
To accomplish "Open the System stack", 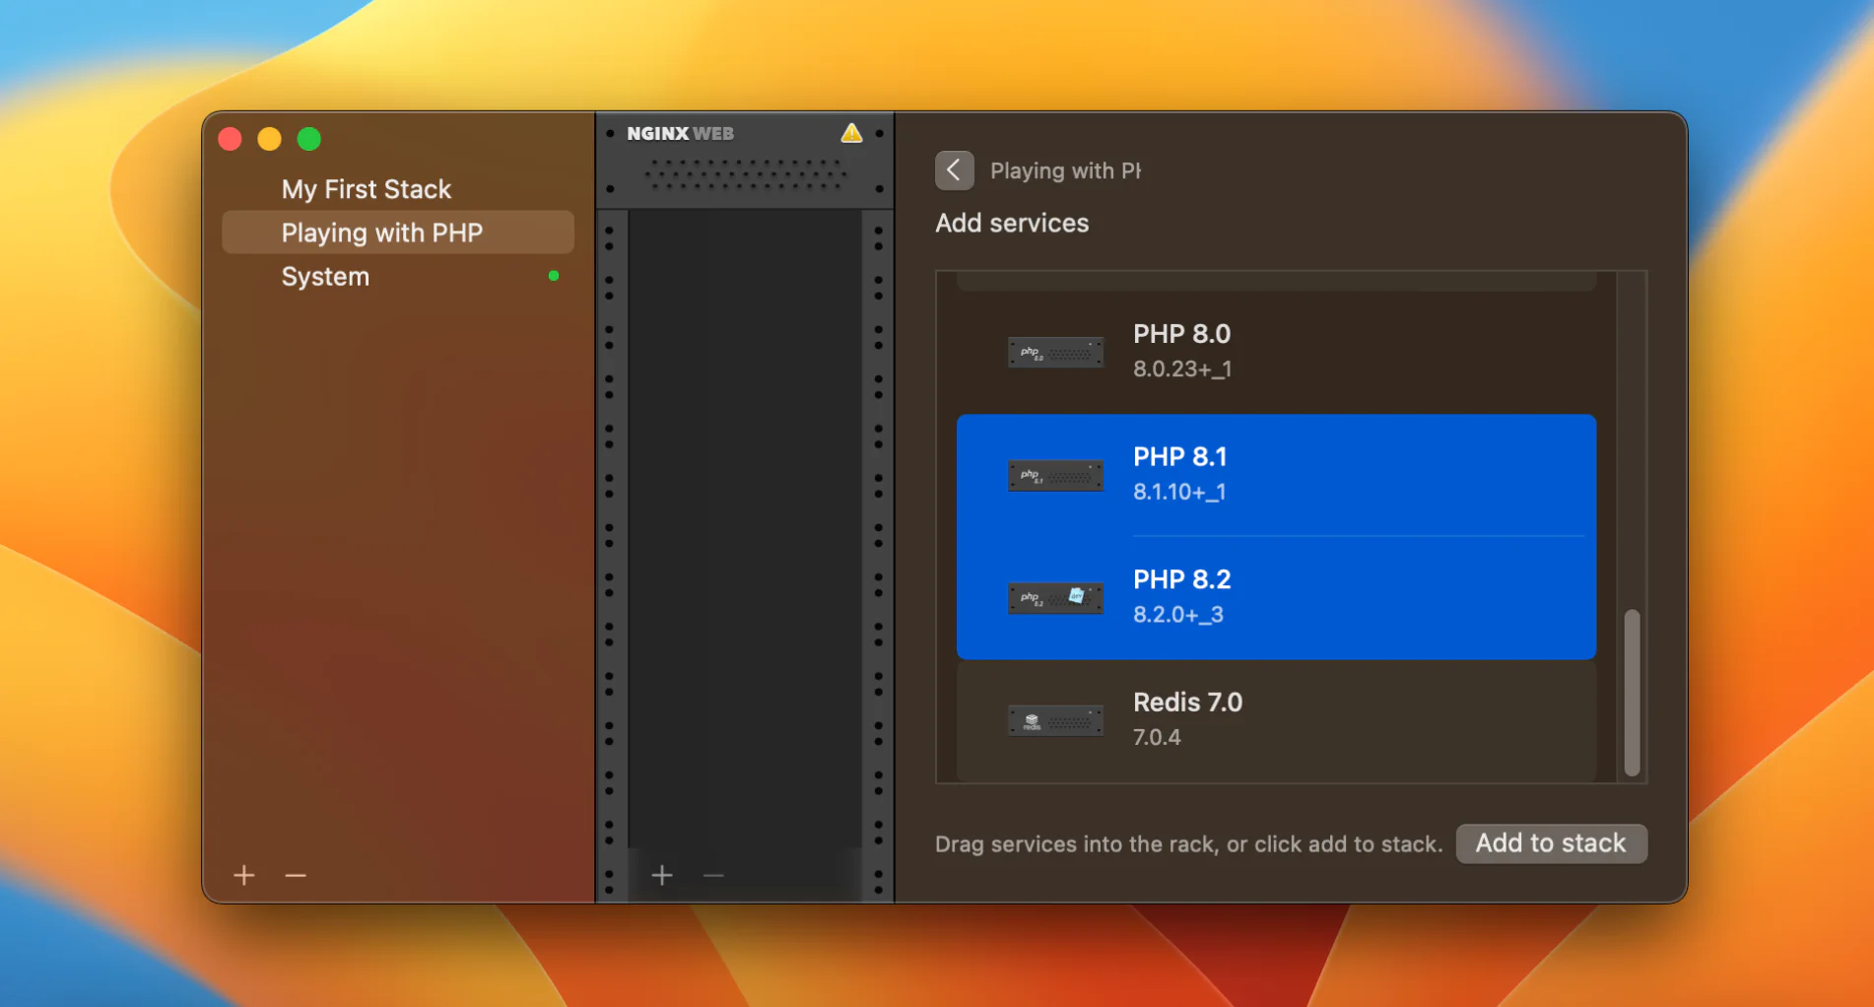I will [325, 277].
